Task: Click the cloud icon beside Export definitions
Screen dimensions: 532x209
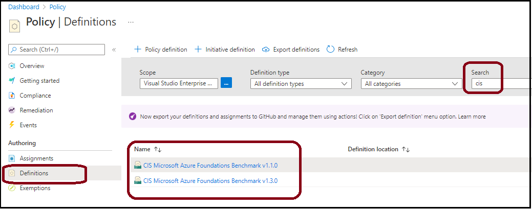Action: tap(266, 50)
